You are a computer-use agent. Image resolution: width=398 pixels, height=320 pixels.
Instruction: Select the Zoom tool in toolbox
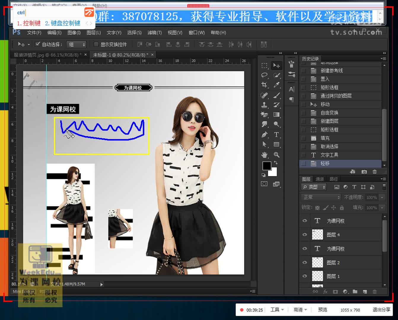[x=276, y=155]
